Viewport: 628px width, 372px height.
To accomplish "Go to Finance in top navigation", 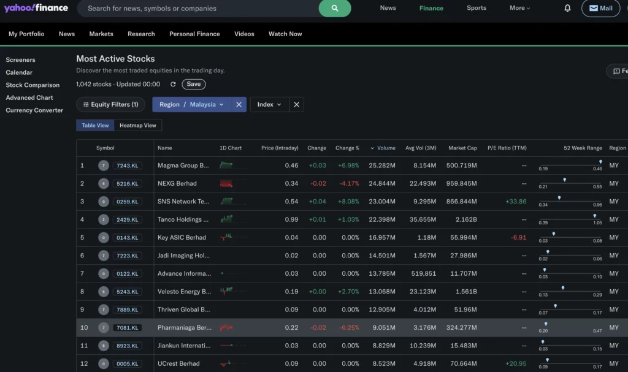I will click(431, 8).
